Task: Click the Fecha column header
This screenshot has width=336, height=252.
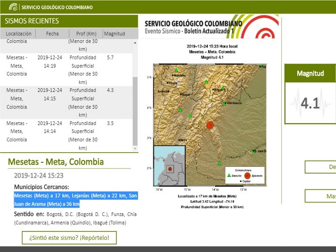Action: point(52,34)
